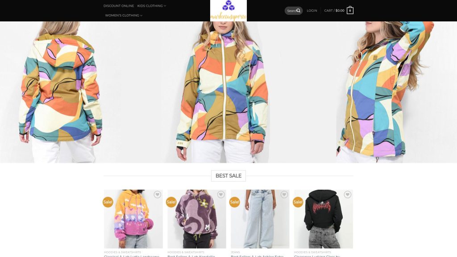The image size is (457, 257).
Task: Click Sale badge on the jeans product
Action: 235,202
